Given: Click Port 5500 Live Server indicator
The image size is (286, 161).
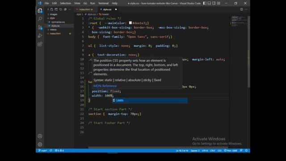Looking at the screenshot, I should click(231, 150).
